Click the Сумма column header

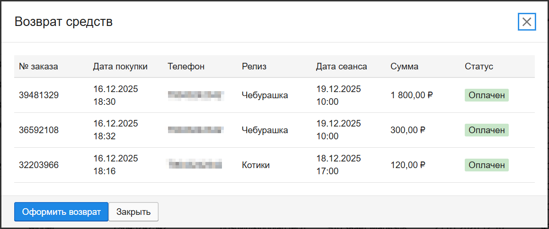[404, 67]
